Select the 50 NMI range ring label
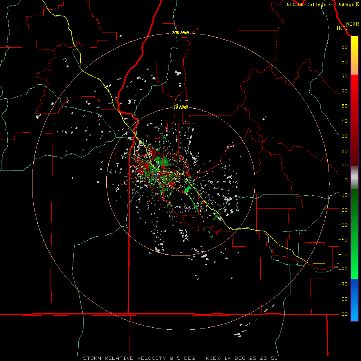Image resolution: width=361 pixels, height=361 pixels. (x=180, y=107)
